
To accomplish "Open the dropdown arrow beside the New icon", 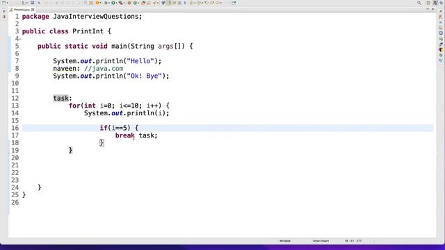I will [7, 3].
